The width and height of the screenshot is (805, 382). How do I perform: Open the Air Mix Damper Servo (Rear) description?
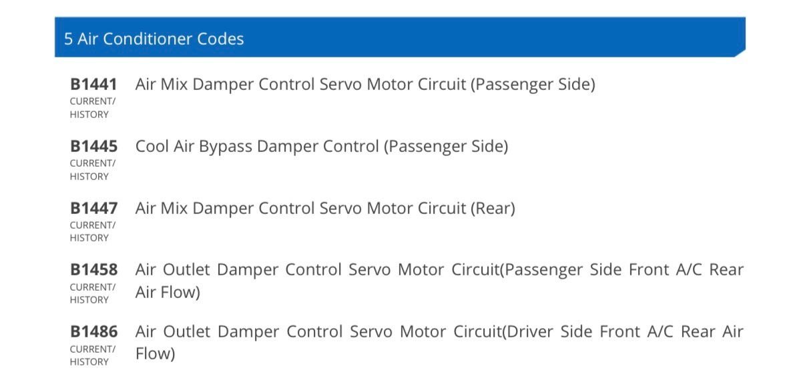[x=325, y=208]
